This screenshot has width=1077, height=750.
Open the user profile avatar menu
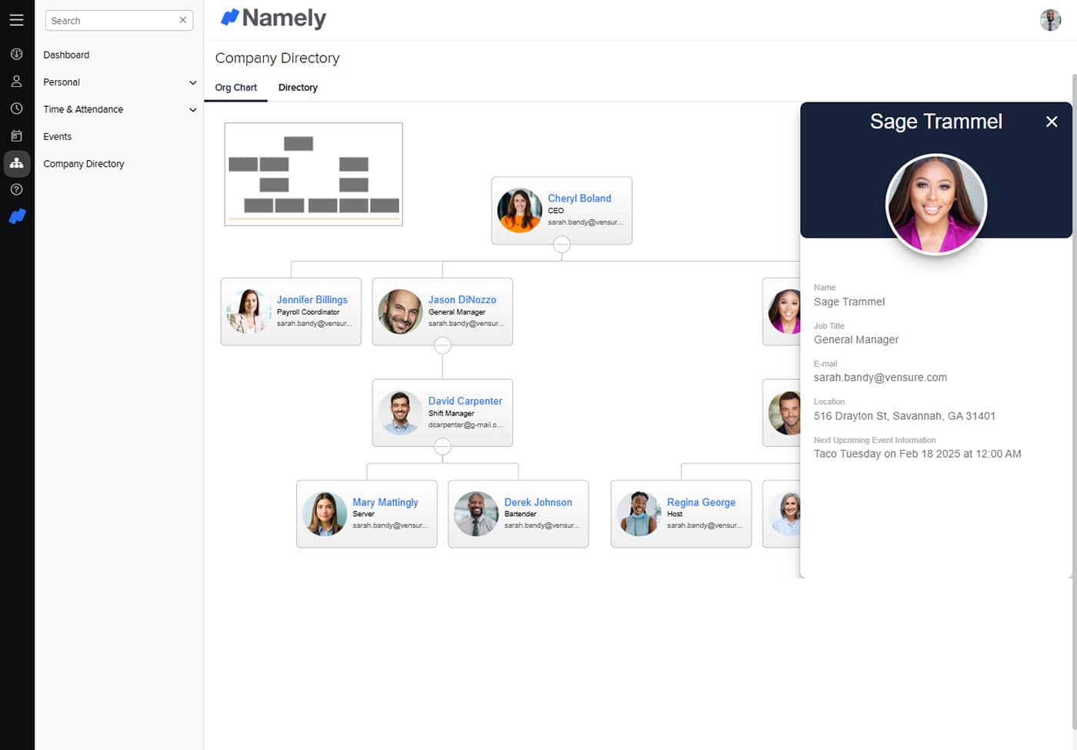pos(1050,20)
